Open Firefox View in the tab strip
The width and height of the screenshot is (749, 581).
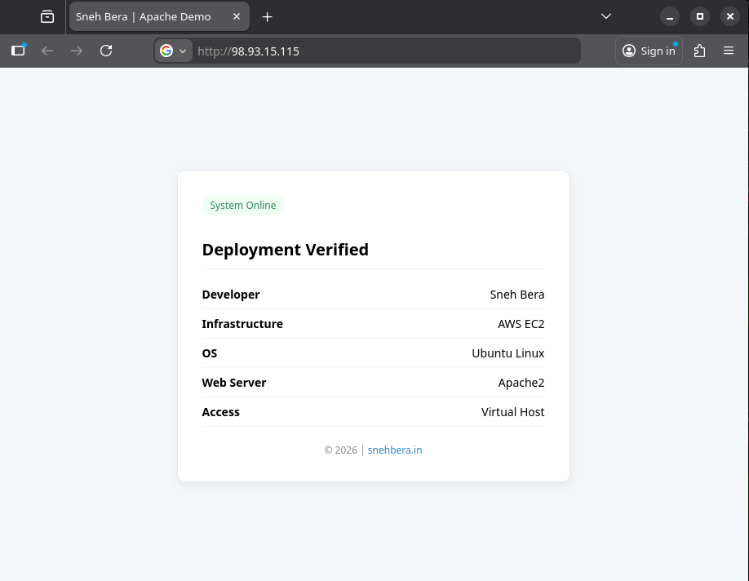pyautogui.click(x=46, y=16)
